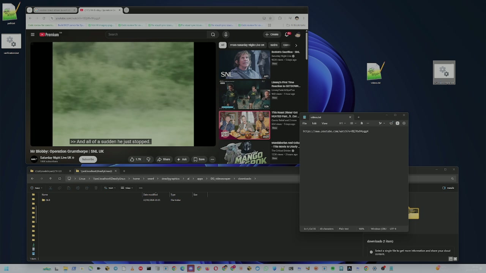
Task: Dislike the Mr Blobby video
Action: pyautogui.click(x=148, y=159)
